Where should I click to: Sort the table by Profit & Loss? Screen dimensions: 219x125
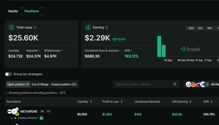(x=113, y=102)
